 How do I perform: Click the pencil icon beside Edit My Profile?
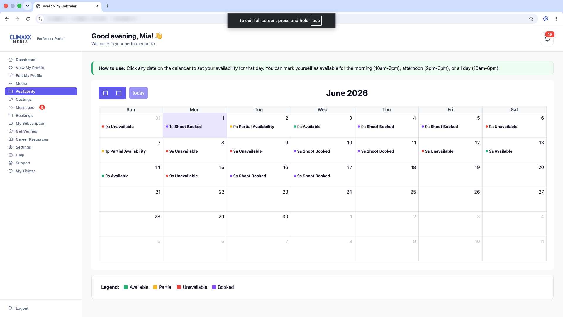pyautogui.click(x=11, y=75)
